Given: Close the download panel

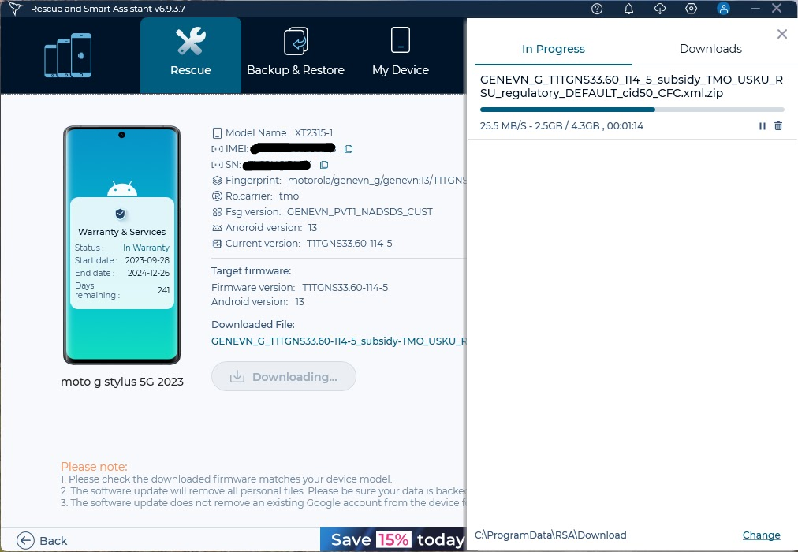Looking at the screenshot, I should (x=782, y=34).
